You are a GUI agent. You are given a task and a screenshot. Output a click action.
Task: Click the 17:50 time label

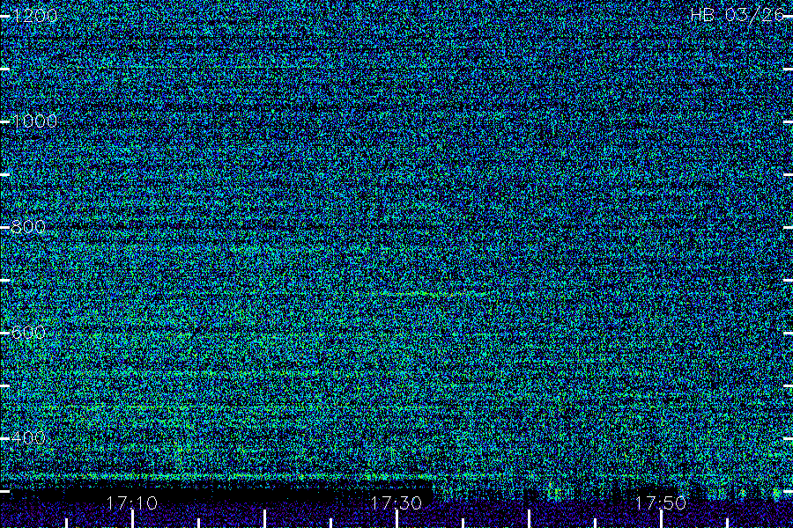[x=661, y=502]
